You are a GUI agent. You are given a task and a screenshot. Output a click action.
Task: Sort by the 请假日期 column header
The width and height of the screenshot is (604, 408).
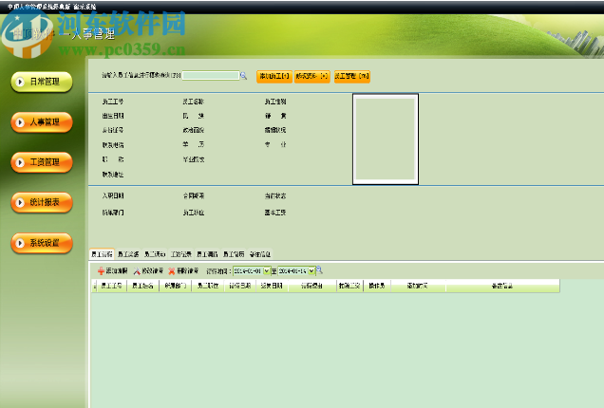click(x=240, y=286)
